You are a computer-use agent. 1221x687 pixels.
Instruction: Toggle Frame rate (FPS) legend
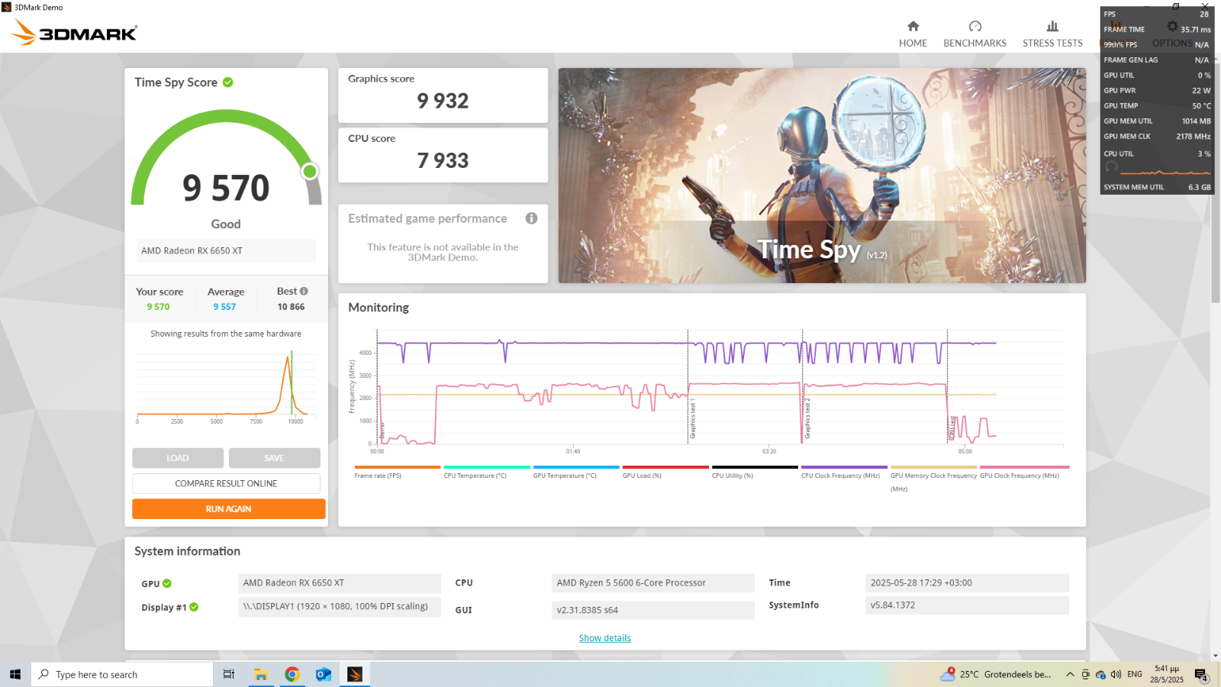[x=398, y=472]
